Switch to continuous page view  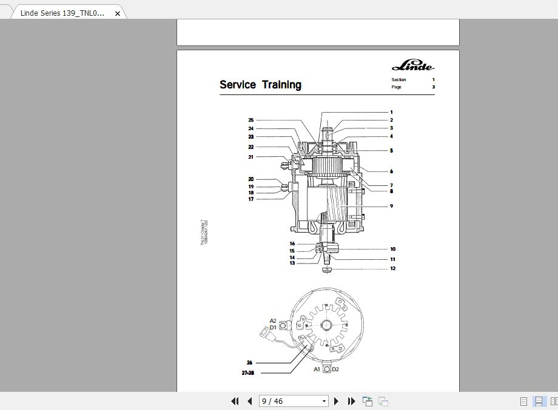pos(539,402)
